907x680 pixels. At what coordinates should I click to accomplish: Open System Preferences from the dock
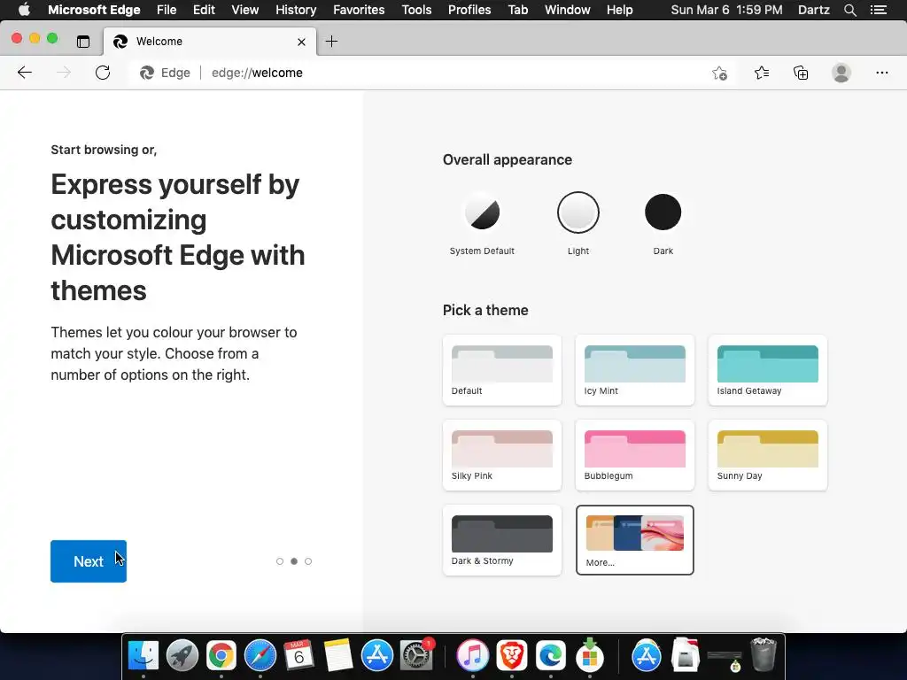click(416, 656)
